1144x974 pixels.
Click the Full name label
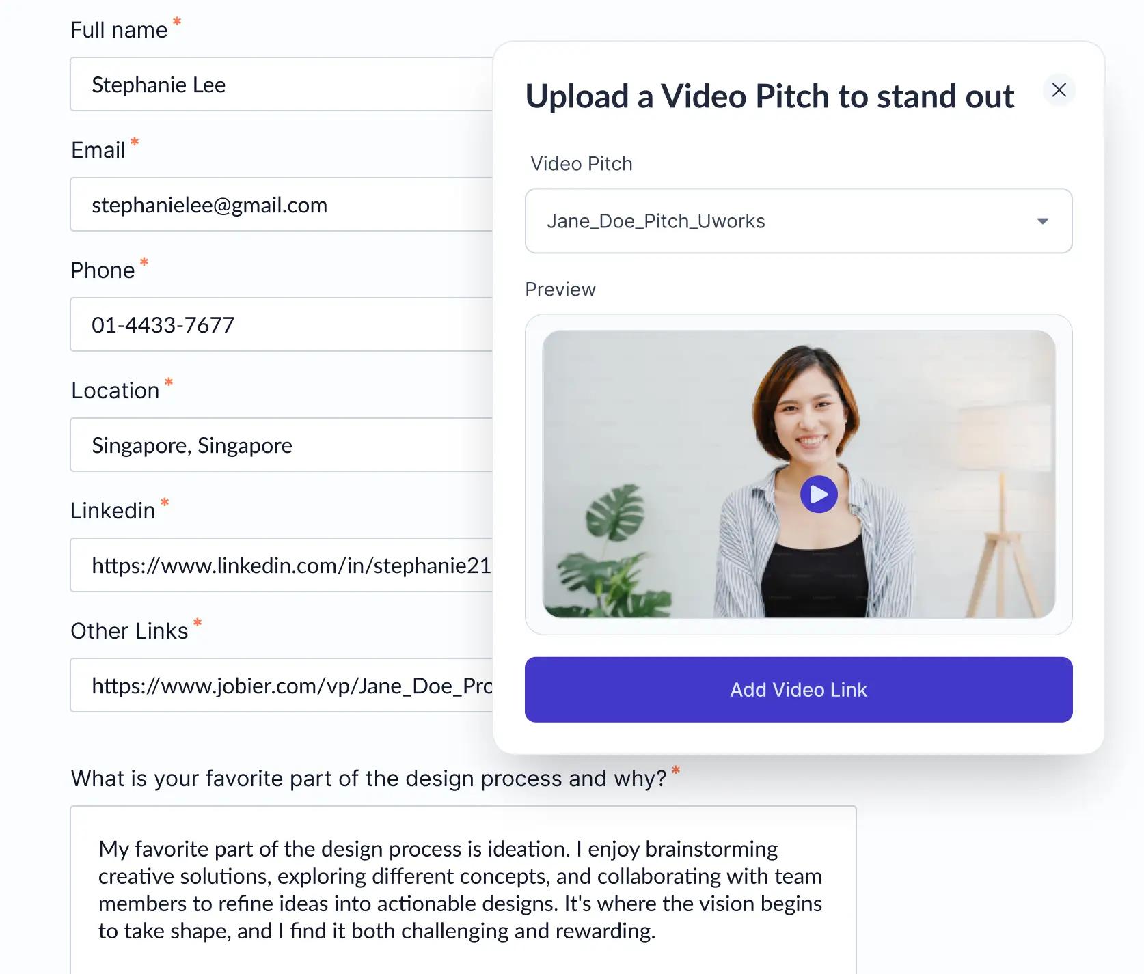pos(119,29)
